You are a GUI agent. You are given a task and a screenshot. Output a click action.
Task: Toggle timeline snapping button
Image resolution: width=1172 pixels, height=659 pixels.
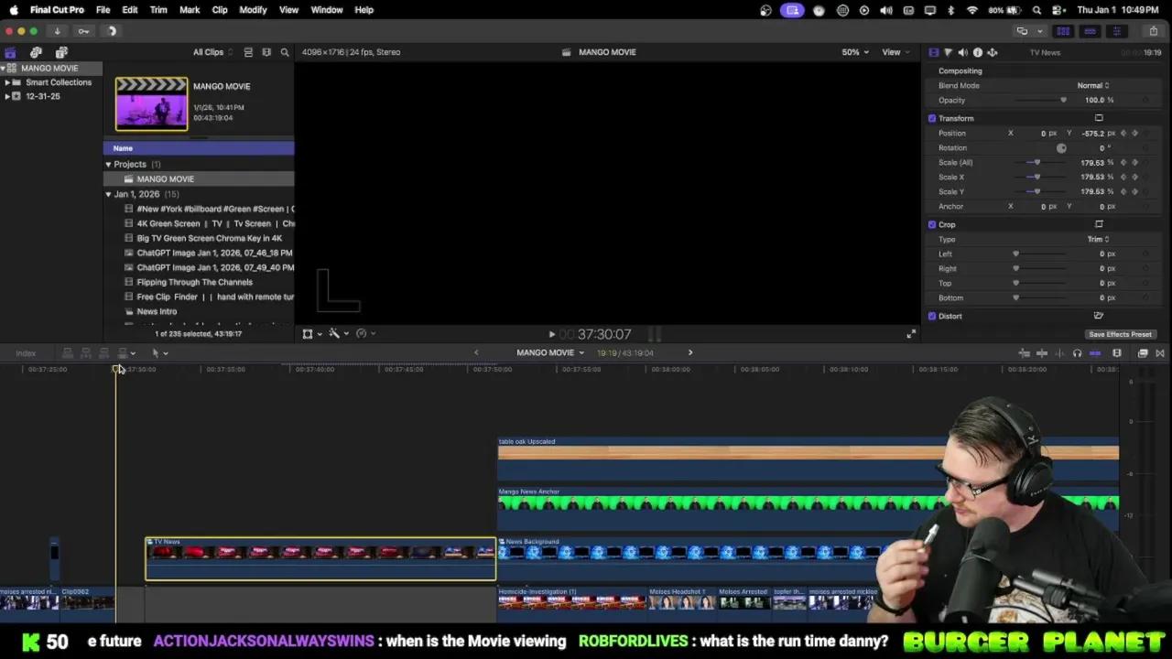pos(1095,353)
